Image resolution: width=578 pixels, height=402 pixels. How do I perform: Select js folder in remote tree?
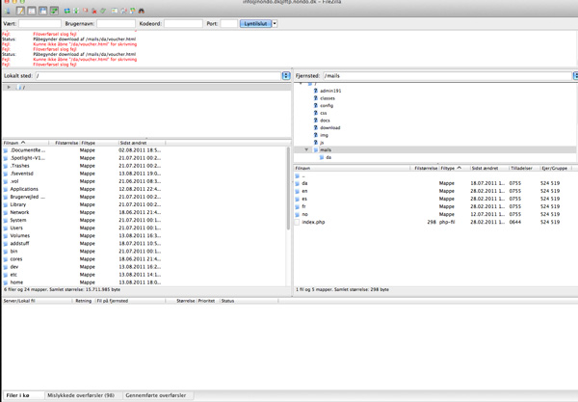(322, 143)
